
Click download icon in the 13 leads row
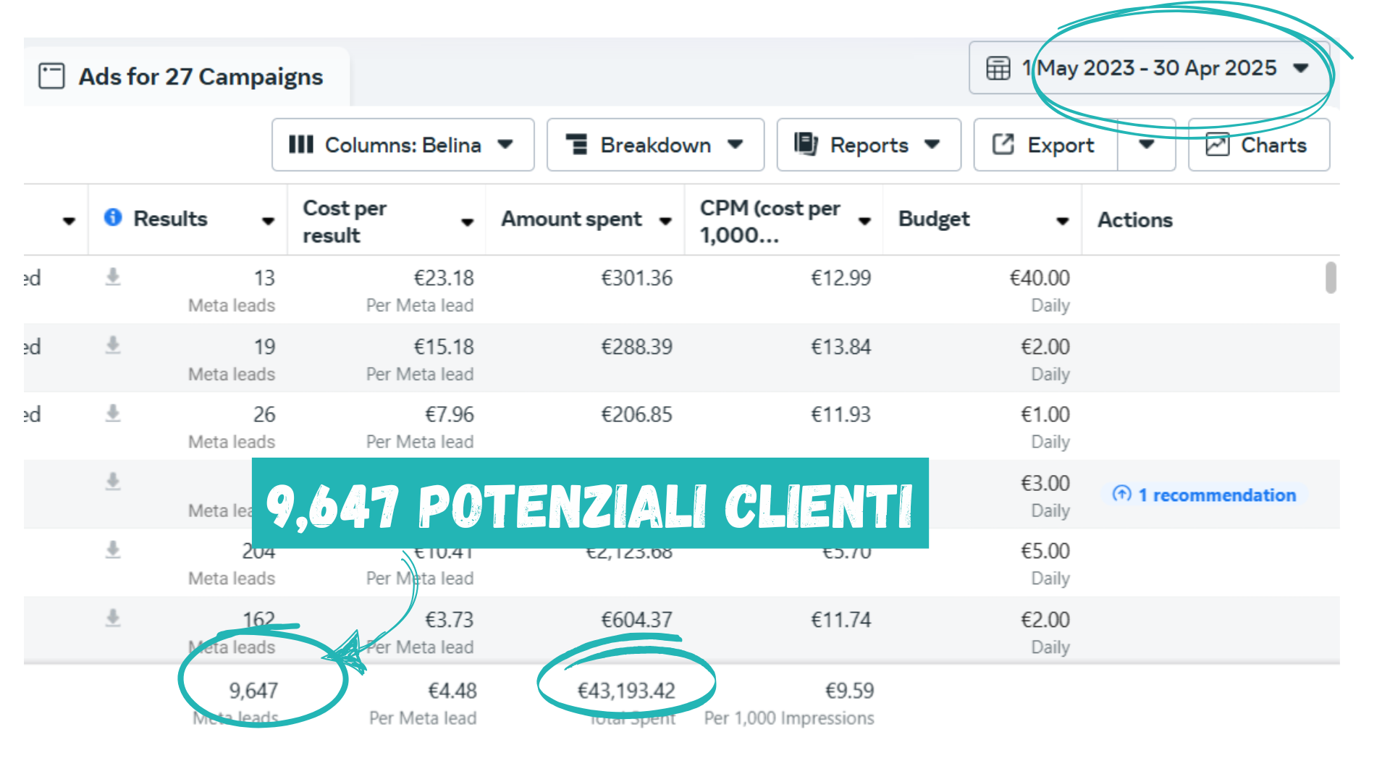[113, 277]
